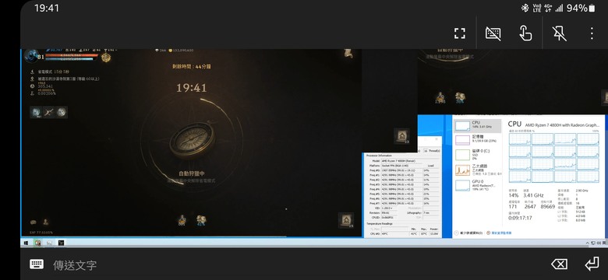The image size is (608, 280).
Task: Click the right companion icon at bottom center
Action: (201, 220)
